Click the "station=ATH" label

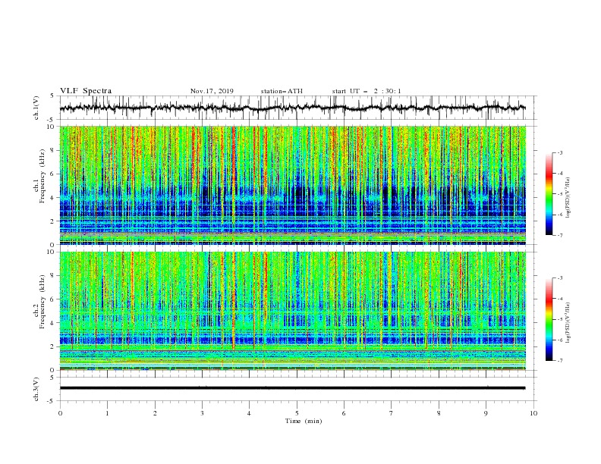[x=282, y=91]
